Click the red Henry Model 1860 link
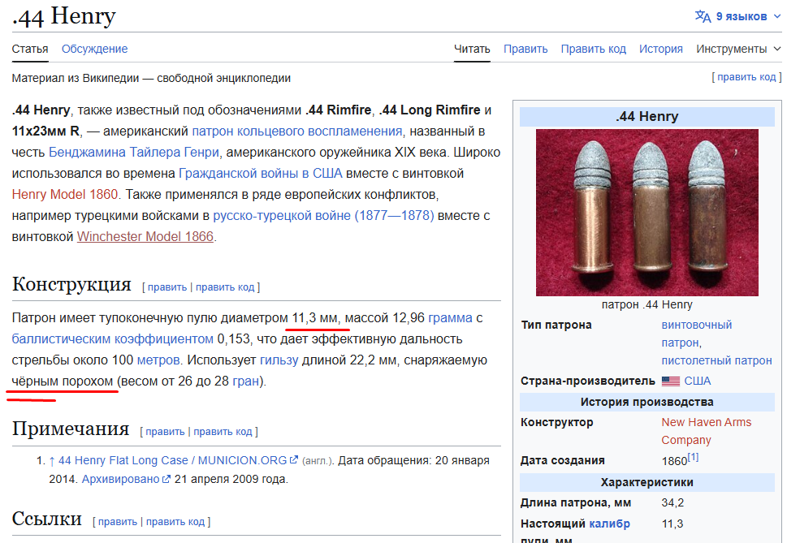Screen dimensions: 787x543 pos(65,195)
